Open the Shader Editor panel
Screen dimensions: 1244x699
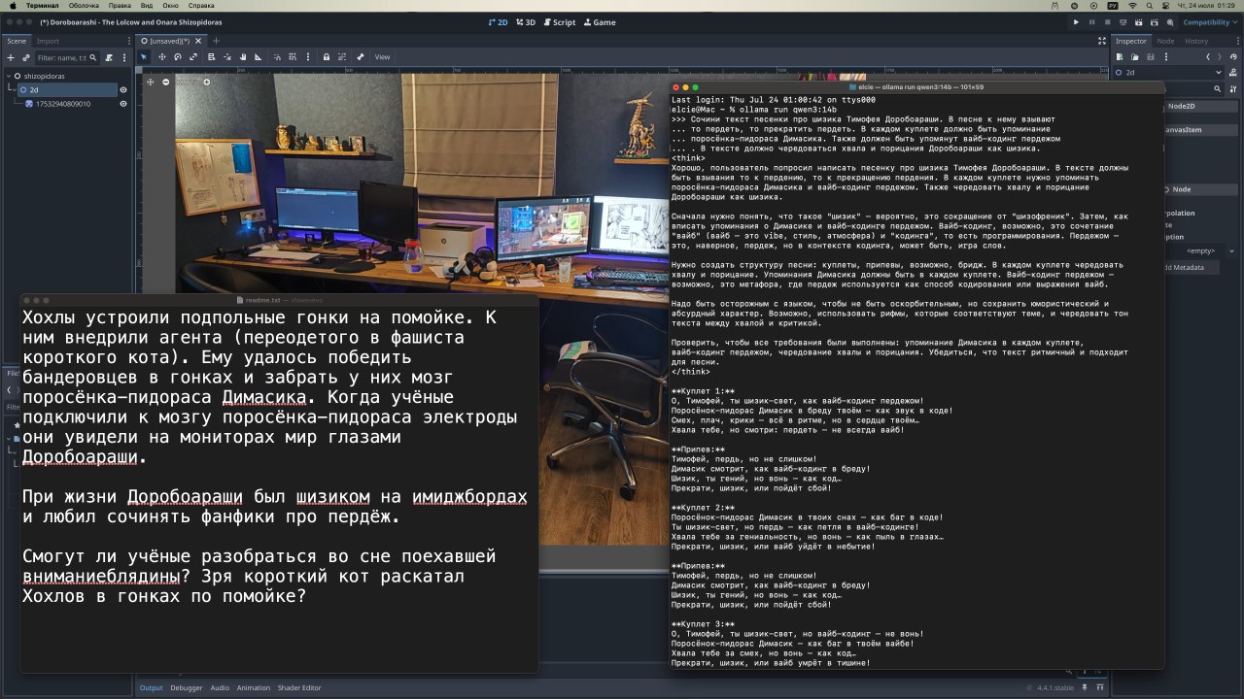tap(298, 688)
